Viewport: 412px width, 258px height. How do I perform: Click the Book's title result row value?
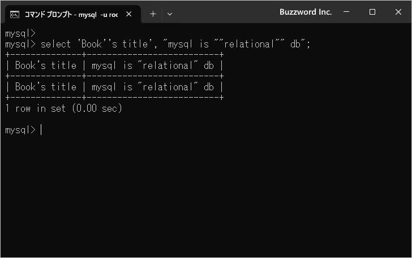(x=45, y=87)
